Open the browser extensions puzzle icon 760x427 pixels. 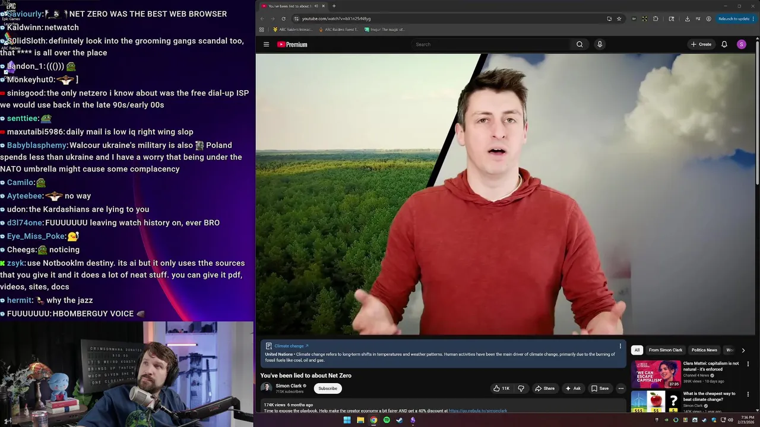coord(655,18)
